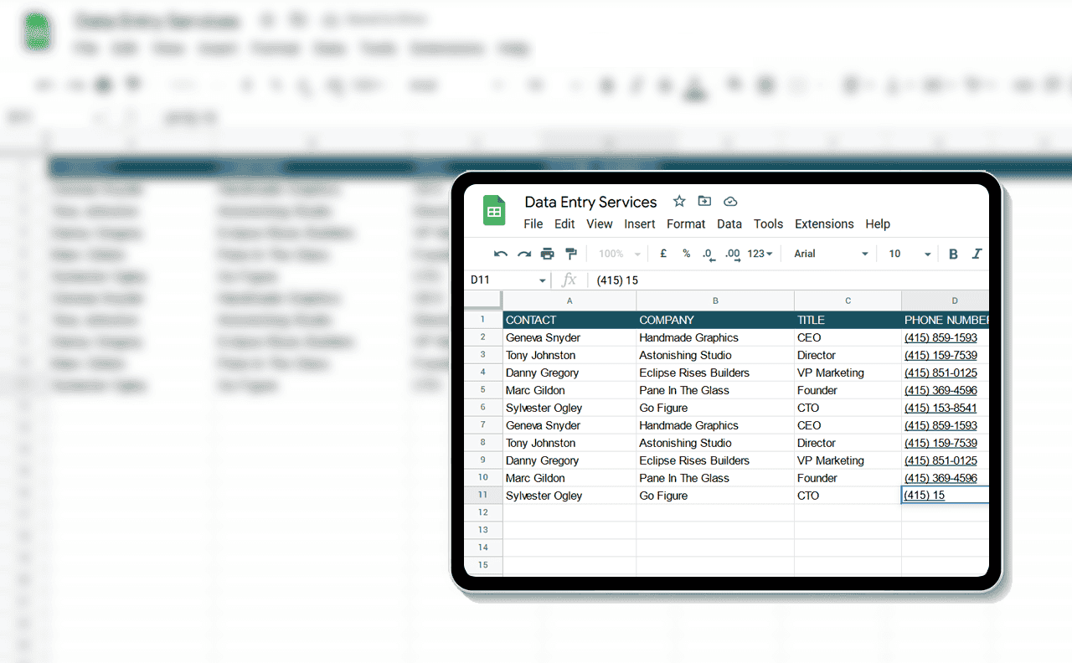
Task: Open the 123 number format dropdown
Action: 760,254
